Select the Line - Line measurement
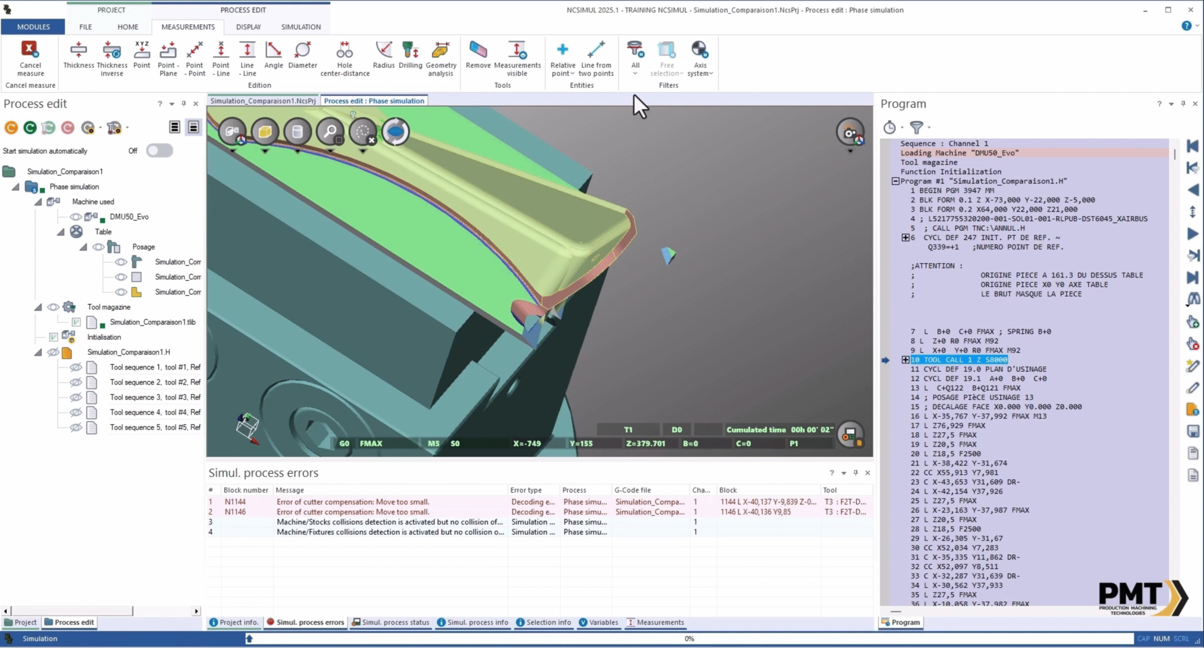1204x648 pixels. (247, 58)
